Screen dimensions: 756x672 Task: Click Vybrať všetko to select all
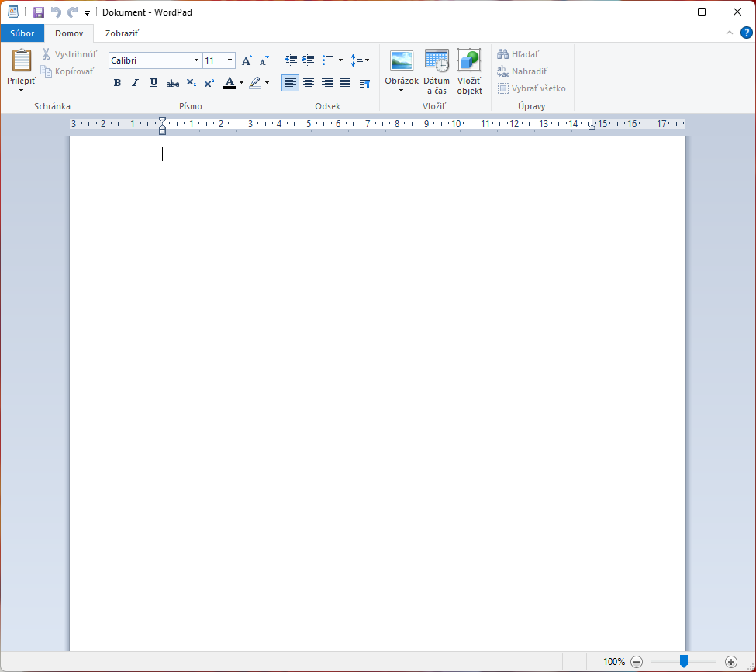tap(532, 88)
